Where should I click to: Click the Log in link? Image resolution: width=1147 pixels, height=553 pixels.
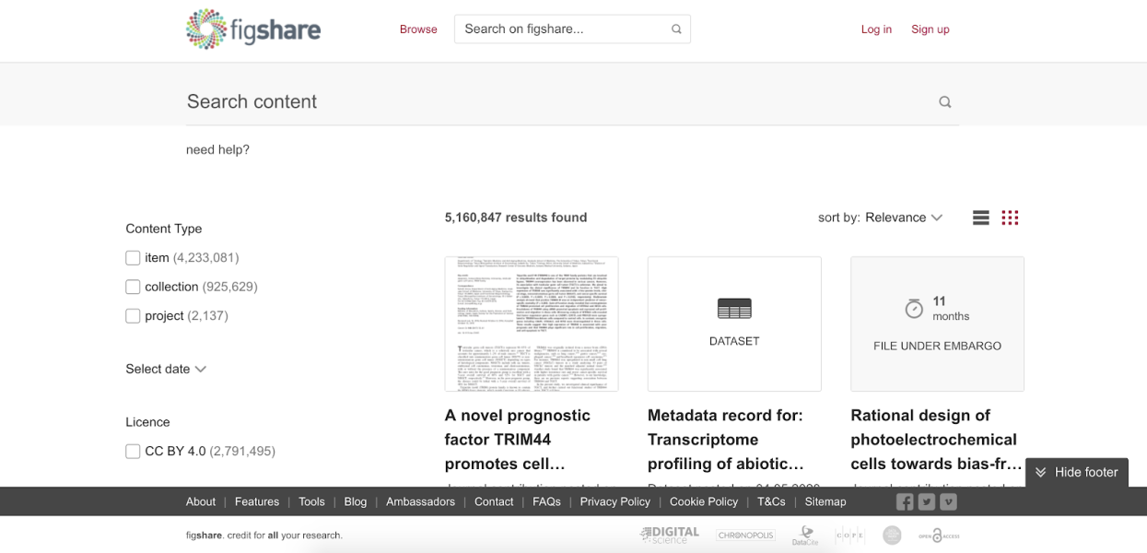click(x=876, y=29)
